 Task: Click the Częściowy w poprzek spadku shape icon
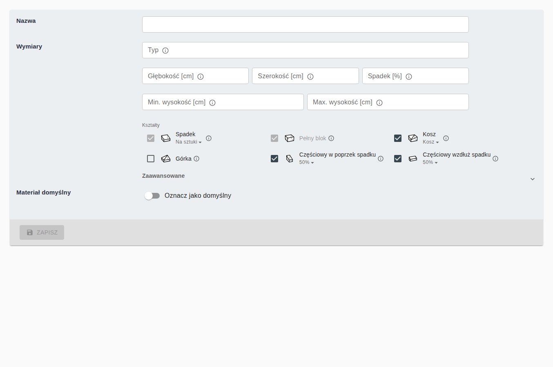(x=290, y=159)
